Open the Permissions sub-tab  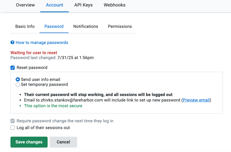120,26
